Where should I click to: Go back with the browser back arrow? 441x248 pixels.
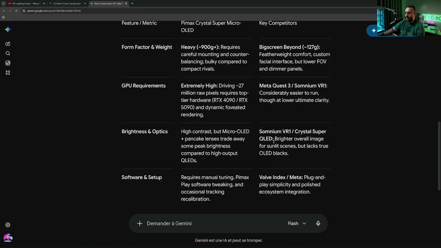pyautogui.click(x=4, y=11)
